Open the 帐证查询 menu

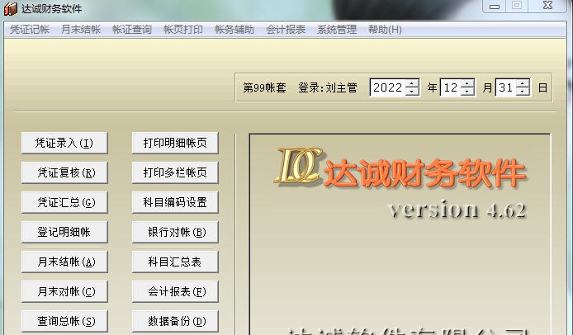click(132, 29)
